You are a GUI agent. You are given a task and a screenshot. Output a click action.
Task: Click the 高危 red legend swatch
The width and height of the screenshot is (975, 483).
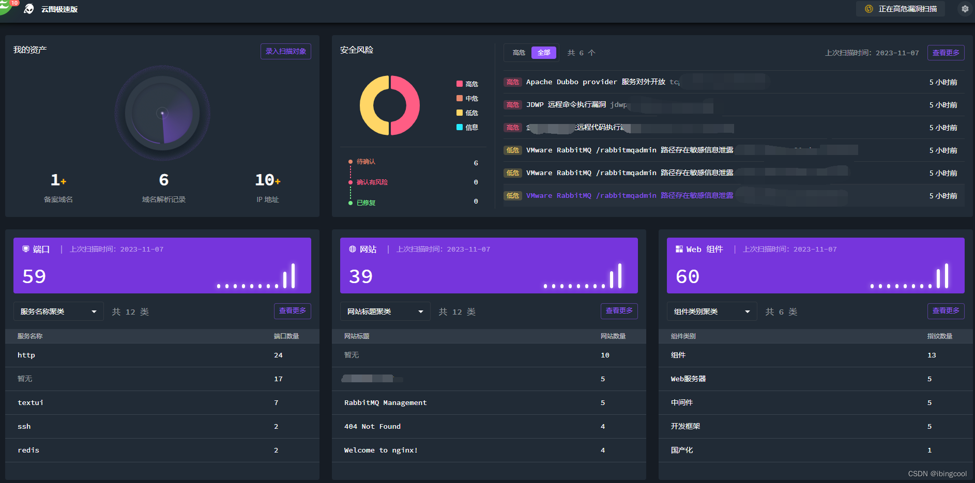(460, 84)
